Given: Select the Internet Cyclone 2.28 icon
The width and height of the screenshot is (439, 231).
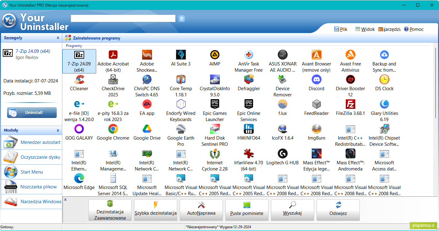Looking at the screenshot, I should point(215,154).
